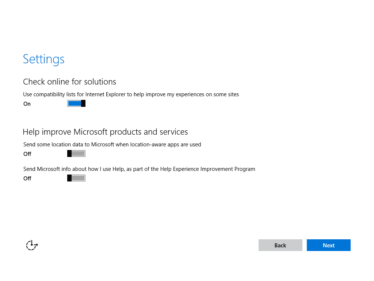Click the 'On' label of compatibility lists

pyautogui.click(x=27, y=104)
